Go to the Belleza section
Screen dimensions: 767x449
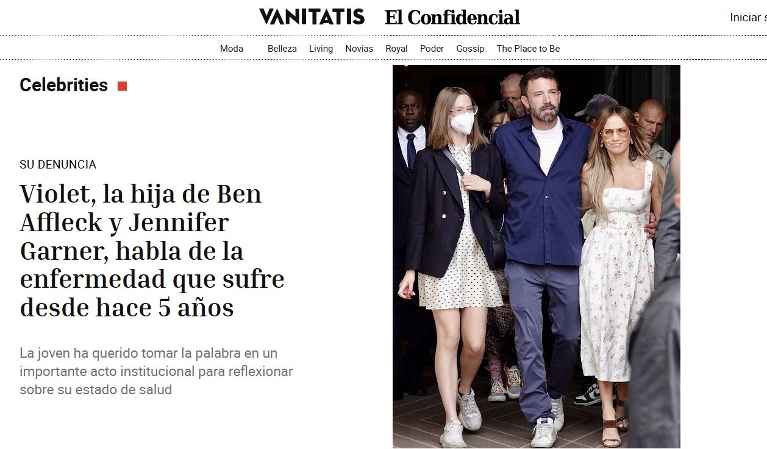tap(282, 49)
